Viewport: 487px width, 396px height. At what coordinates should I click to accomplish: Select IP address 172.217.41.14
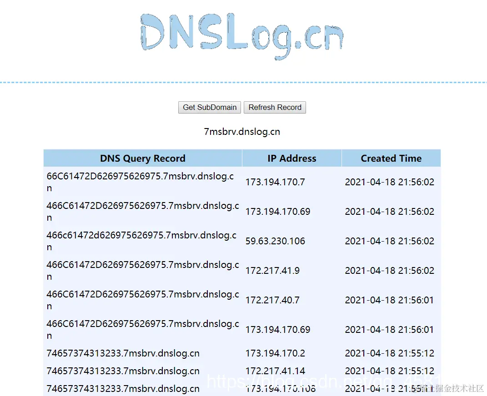pyautogui.click(x=275, y=371)
